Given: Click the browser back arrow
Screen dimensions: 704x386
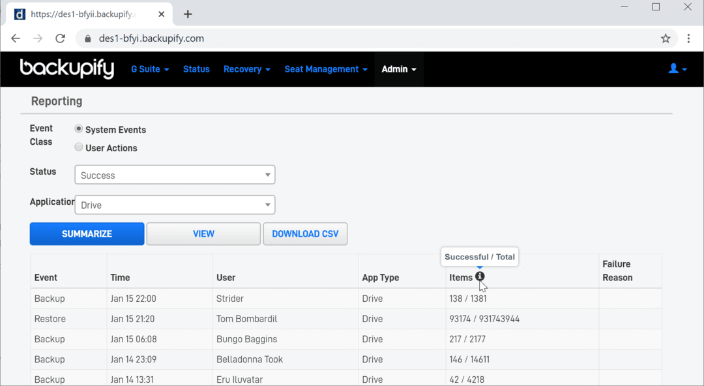Looking at the screenshot, I should click(16, 38).
